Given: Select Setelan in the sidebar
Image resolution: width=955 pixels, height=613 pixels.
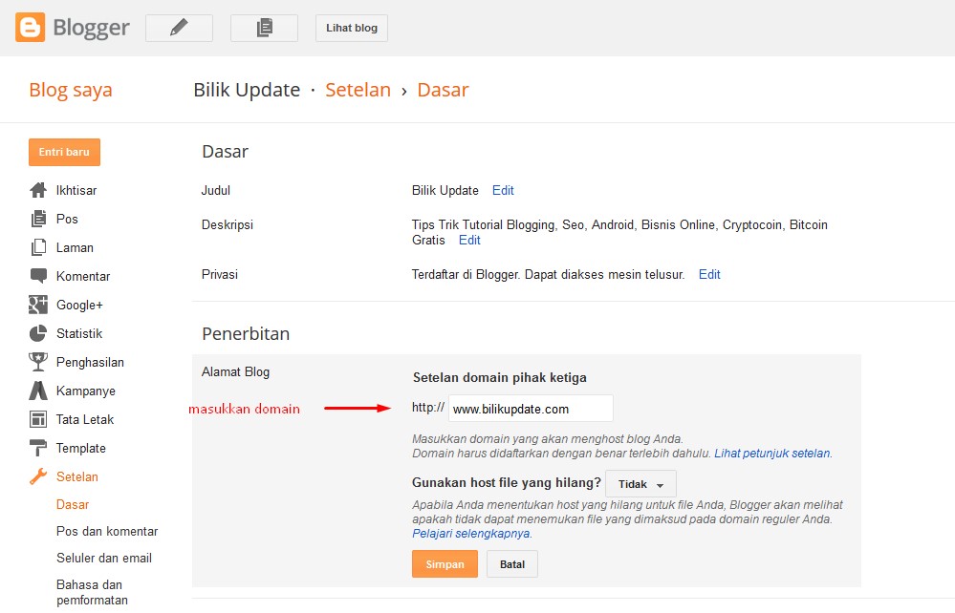Looking at the screenshot, I should 76,476.
